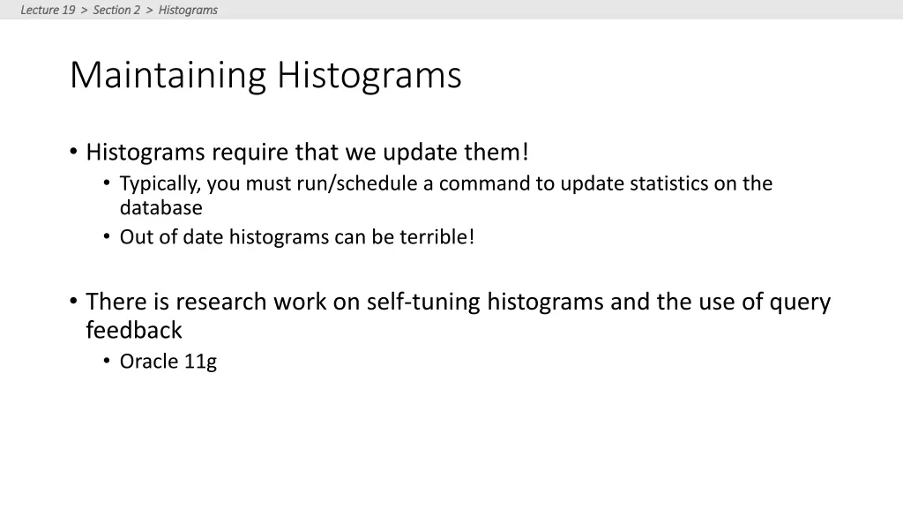Image resolution: width=903 pixels, height=508 pixels.
Task: Click the 'Typically, you must run/schedule a command' bullet
Action: point(445,195)
